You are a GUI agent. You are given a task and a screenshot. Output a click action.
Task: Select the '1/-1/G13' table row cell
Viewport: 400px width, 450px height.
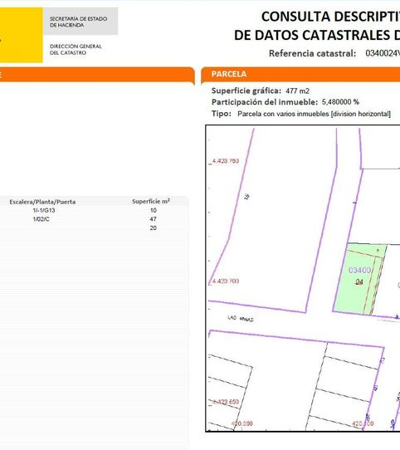click(x=44, y=210)
